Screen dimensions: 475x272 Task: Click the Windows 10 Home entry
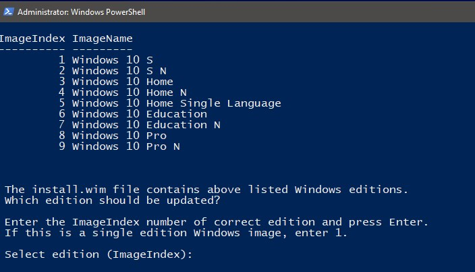click(x=122, y=82)
